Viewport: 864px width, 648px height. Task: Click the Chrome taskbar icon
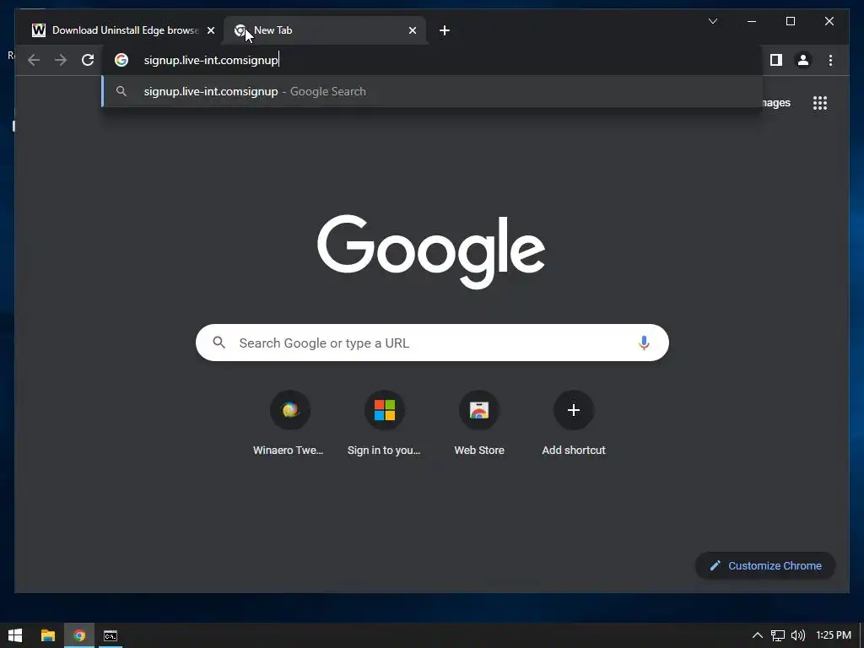tap(79, 635)
